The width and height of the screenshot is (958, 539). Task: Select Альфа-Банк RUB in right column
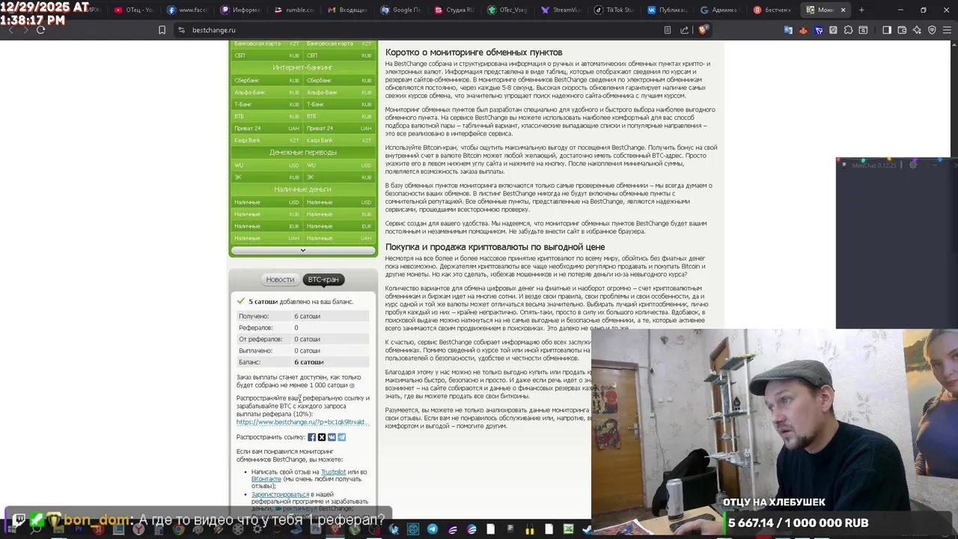[339, 92]
